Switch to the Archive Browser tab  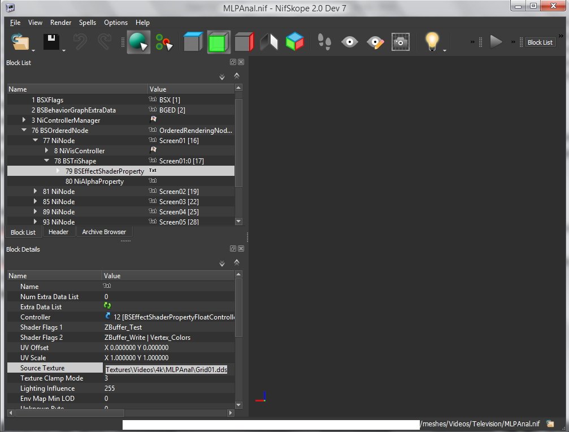(x=104, y=232)
